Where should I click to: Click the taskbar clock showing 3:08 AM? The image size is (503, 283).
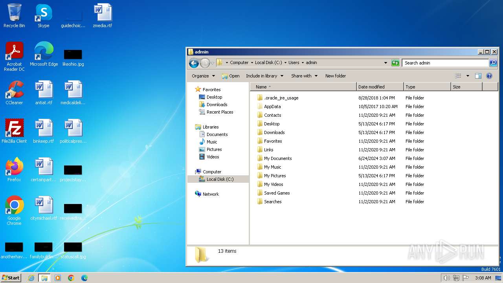click(x=483, y=278)
